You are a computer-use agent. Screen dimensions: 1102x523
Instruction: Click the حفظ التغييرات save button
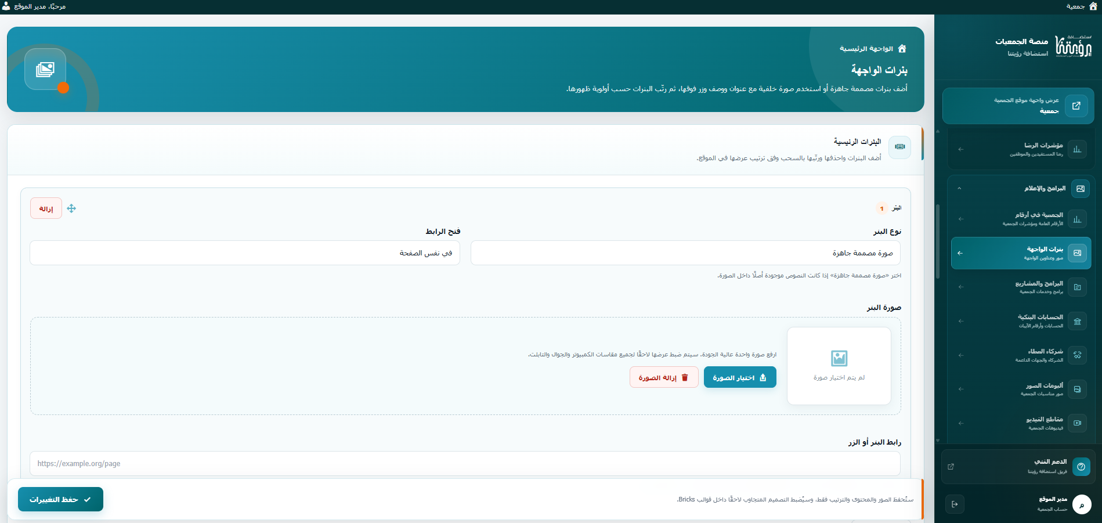click(x=60, y=499)
